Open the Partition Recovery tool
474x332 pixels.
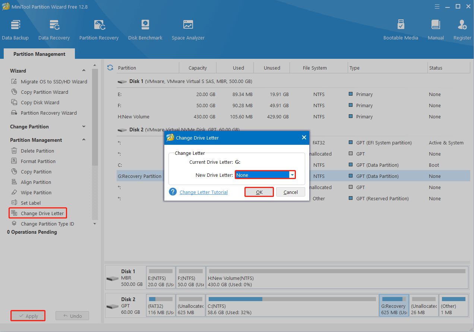[99, 30]
